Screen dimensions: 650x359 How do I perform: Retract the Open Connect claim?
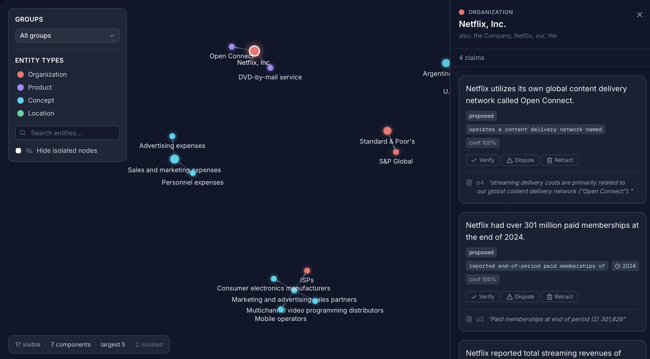pyautogui.click(x=560, y=160)
